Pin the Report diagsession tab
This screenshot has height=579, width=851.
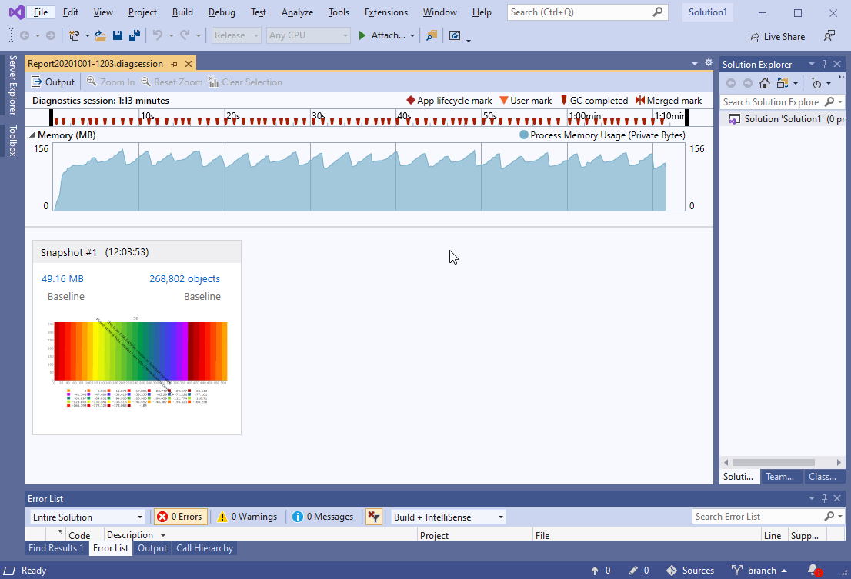pos(174,64)
